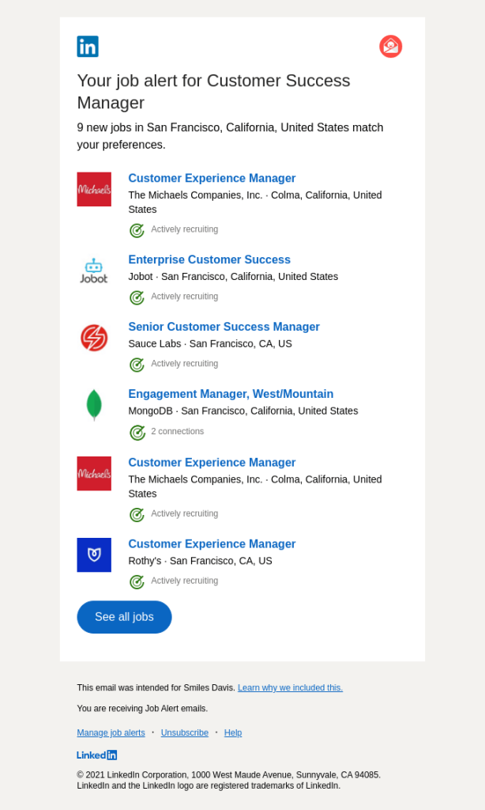Open the Enterprise Customer Success job posting
The height and width of the screenshot is (810, 485).
[x=209, y=259]
